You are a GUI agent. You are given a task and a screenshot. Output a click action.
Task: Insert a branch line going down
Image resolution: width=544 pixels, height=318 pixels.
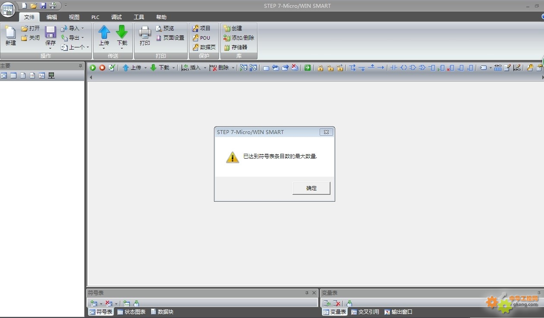[x=362, y=68]
